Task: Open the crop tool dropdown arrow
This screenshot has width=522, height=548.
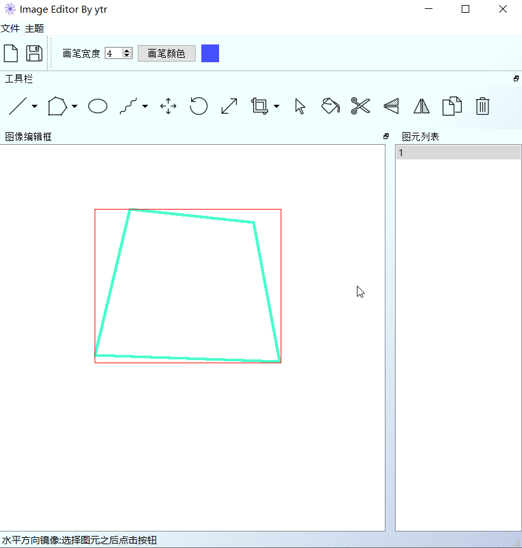Action: (276, 106)
